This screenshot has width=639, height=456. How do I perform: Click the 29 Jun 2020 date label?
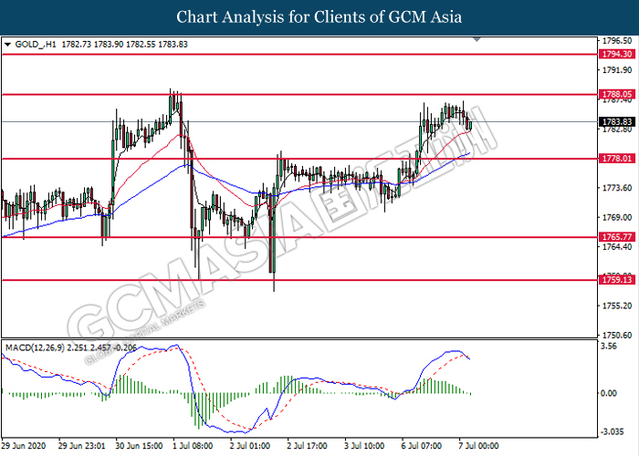point(25,448)
